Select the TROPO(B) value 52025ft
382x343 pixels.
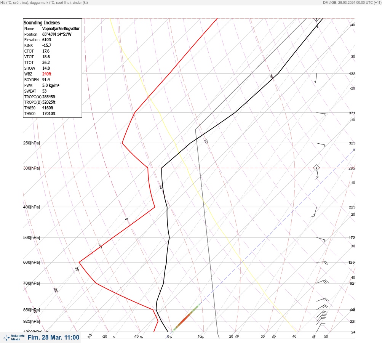(49, 102)
